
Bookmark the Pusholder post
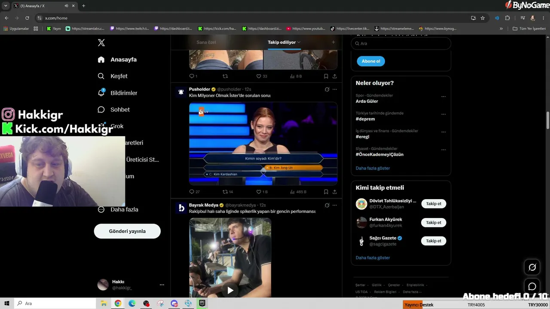click(x=326, y=192)
